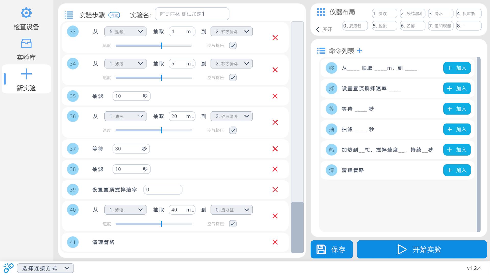Click the 热 heating command icon

[x=331, y=150]
